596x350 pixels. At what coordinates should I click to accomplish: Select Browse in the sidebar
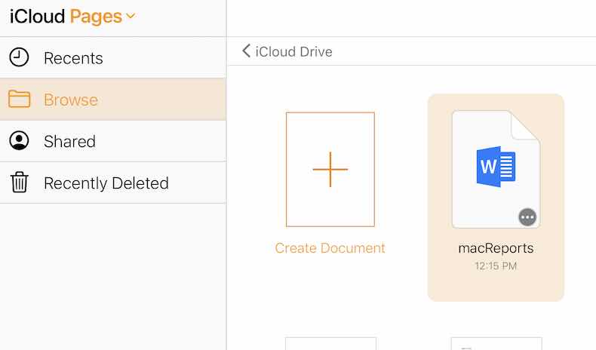[113, 100]
